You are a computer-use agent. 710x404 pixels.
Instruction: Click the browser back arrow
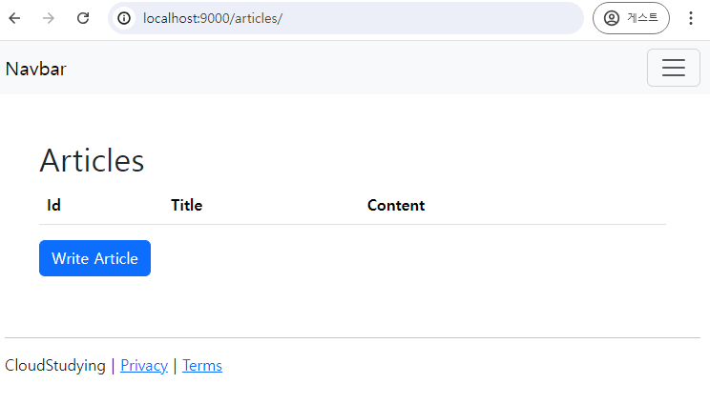[x=14, y=18]
